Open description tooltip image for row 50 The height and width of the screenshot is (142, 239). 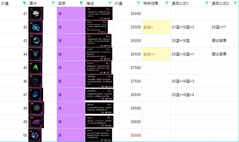pos(99,135)
